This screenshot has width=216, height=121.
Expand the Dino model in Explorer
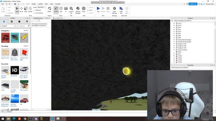coord(174,54)
